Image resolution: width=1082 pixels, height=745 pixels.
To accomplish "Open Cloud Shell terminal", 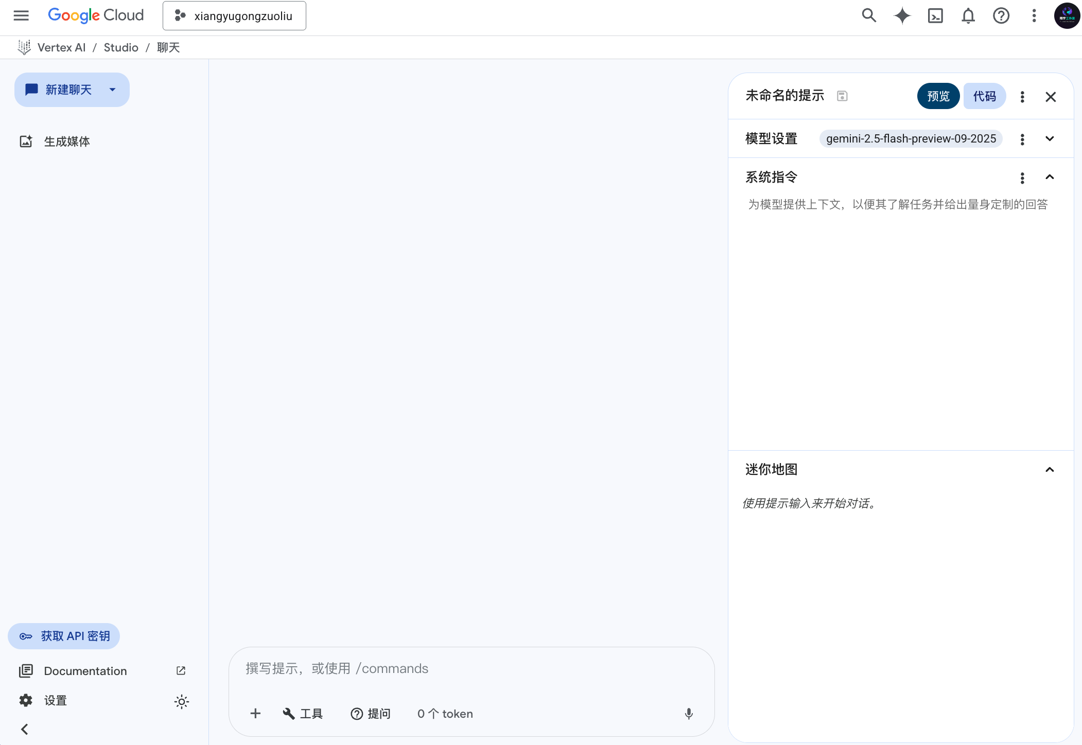I will pyautogui.click(x=936, y=15).
